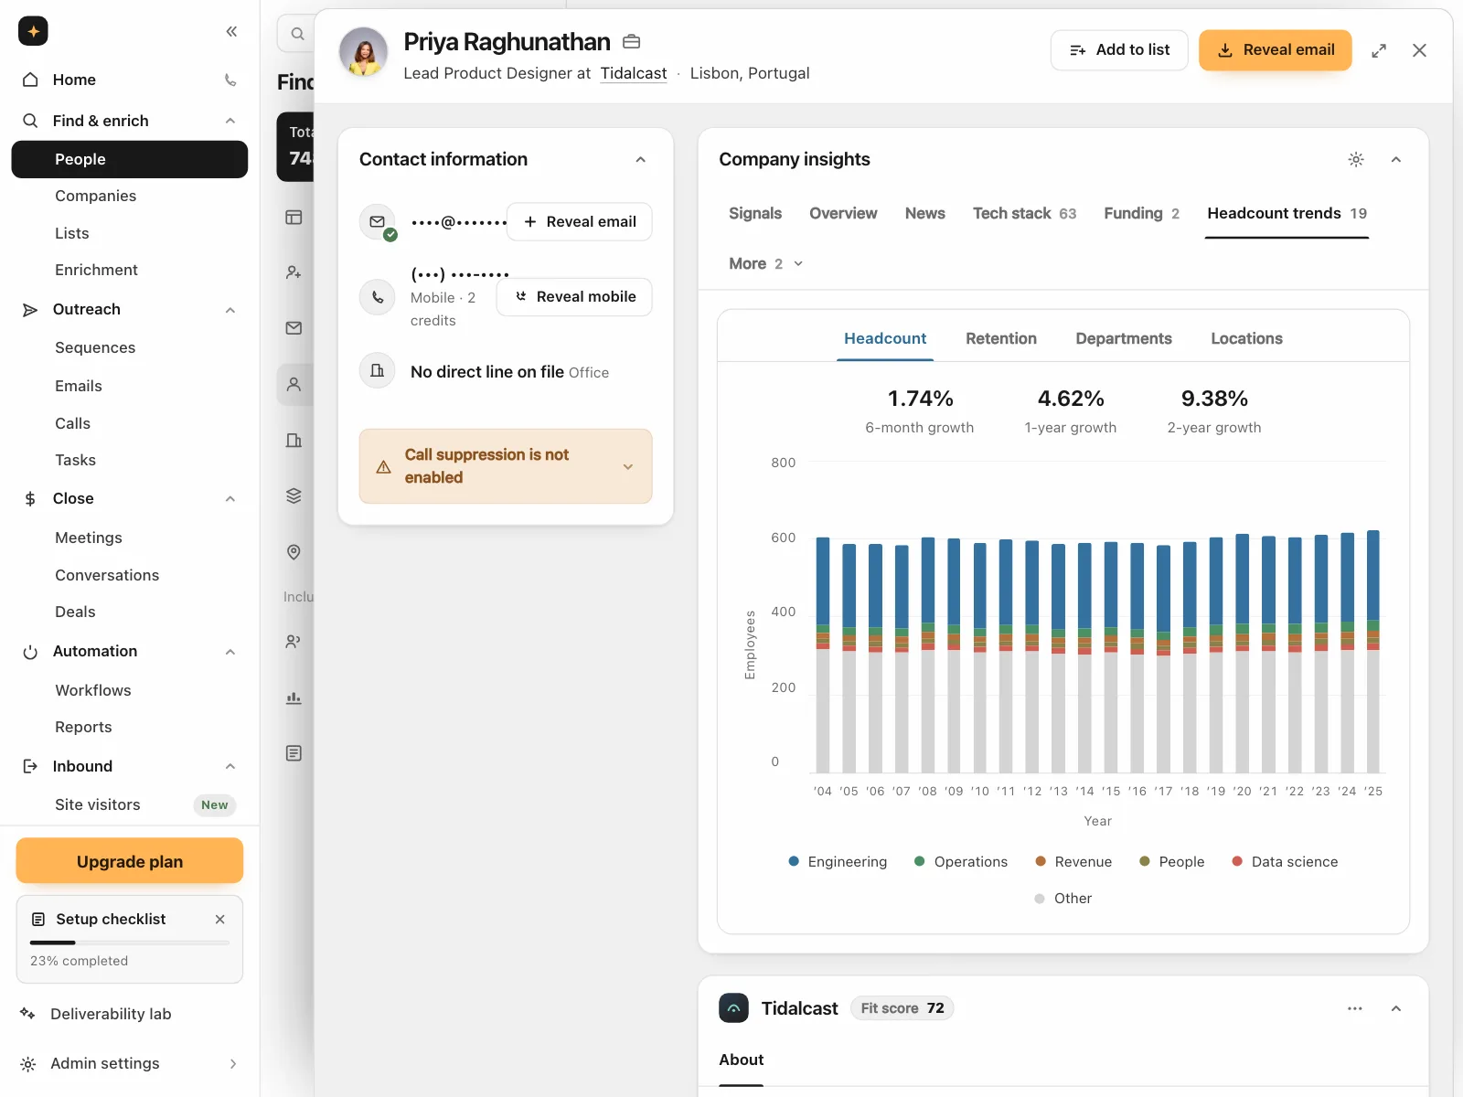This screenshot has height=1097, width=1463.
Task: Click Reveal email in Contact information
Action: click(x=580, y=222)
